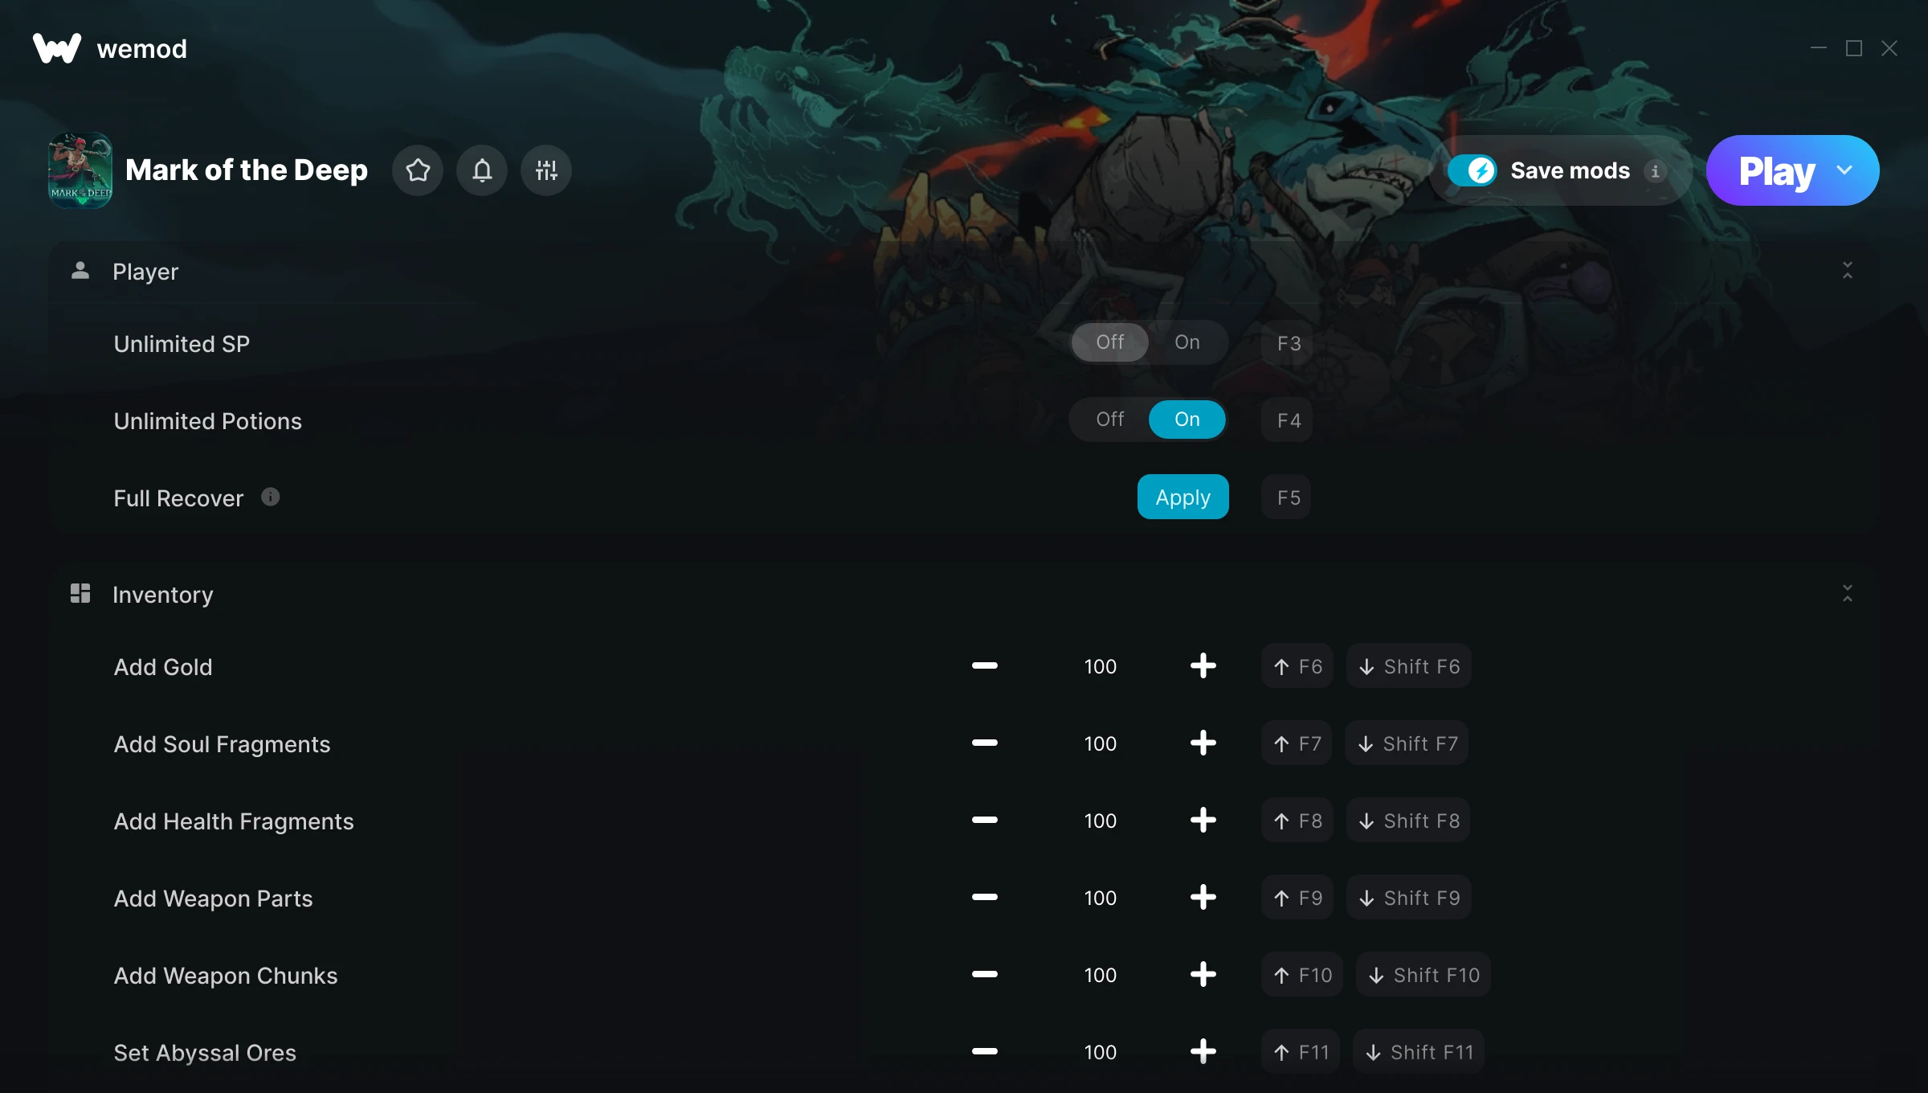Click the plus icon for Add Gold

1203,666
